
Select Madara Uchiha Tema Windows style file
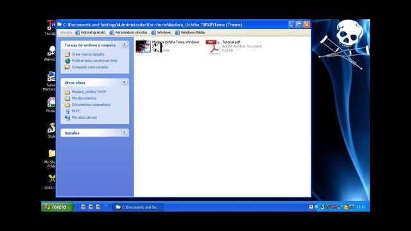tap(143, 46)
